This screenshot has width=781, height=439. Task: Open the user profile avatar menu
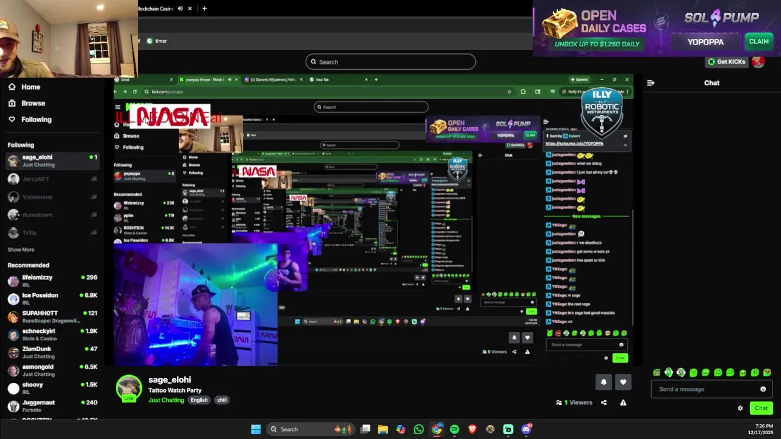(x=758, y=62)
